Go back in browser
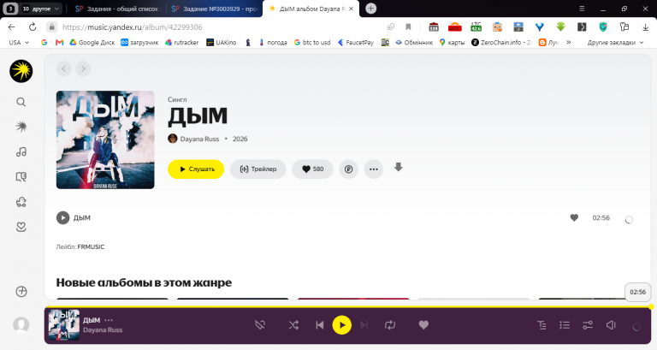657x350 pixels. click(11, 27)
